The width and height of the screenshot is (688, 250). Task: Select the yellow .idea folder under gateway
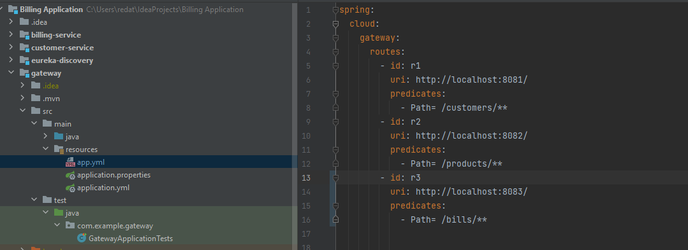50,86
